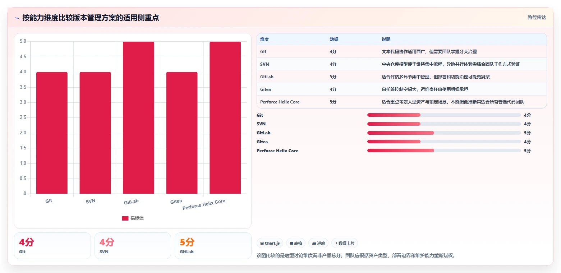Click the Git progress bar
Screen dimensions: 561x273
point(444,115)
